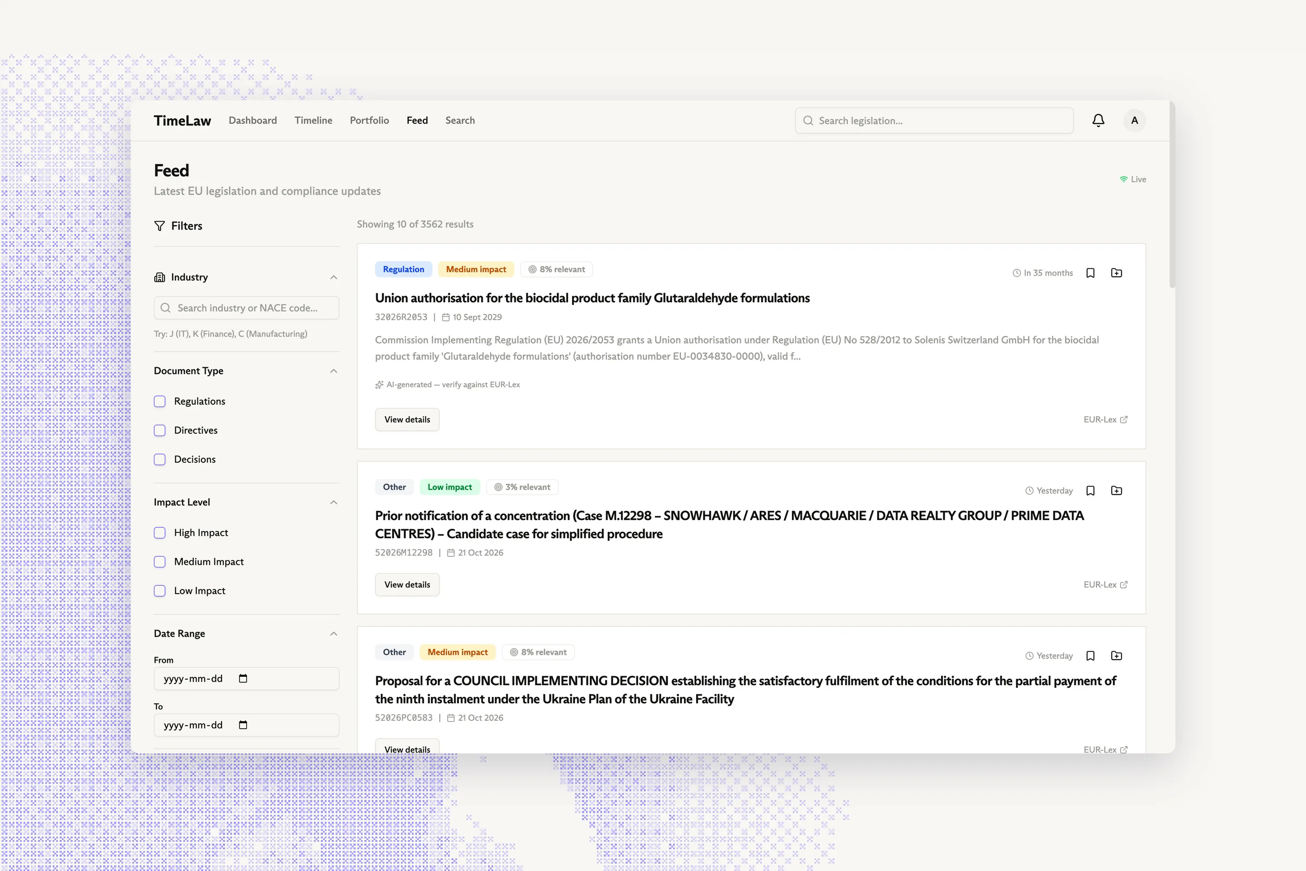Enable the High Impact filter

pos(159,533)
